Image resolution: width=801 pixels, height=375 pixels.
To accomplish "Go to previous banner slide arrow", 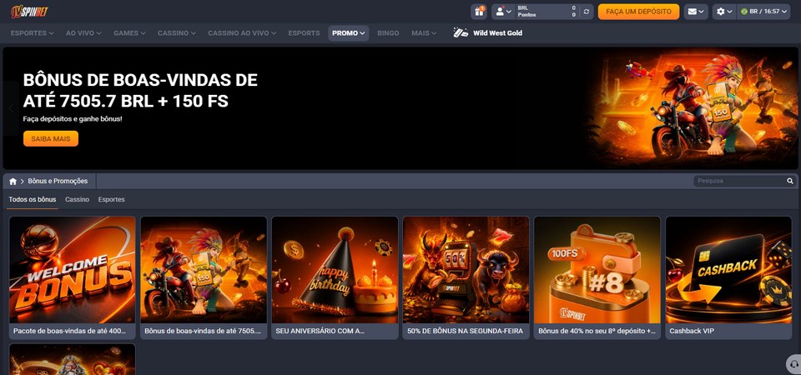I will coord(11,108).
